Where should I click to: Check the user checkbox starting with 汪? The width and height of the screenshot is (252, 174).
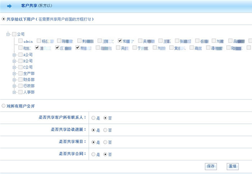coord(98,48)
